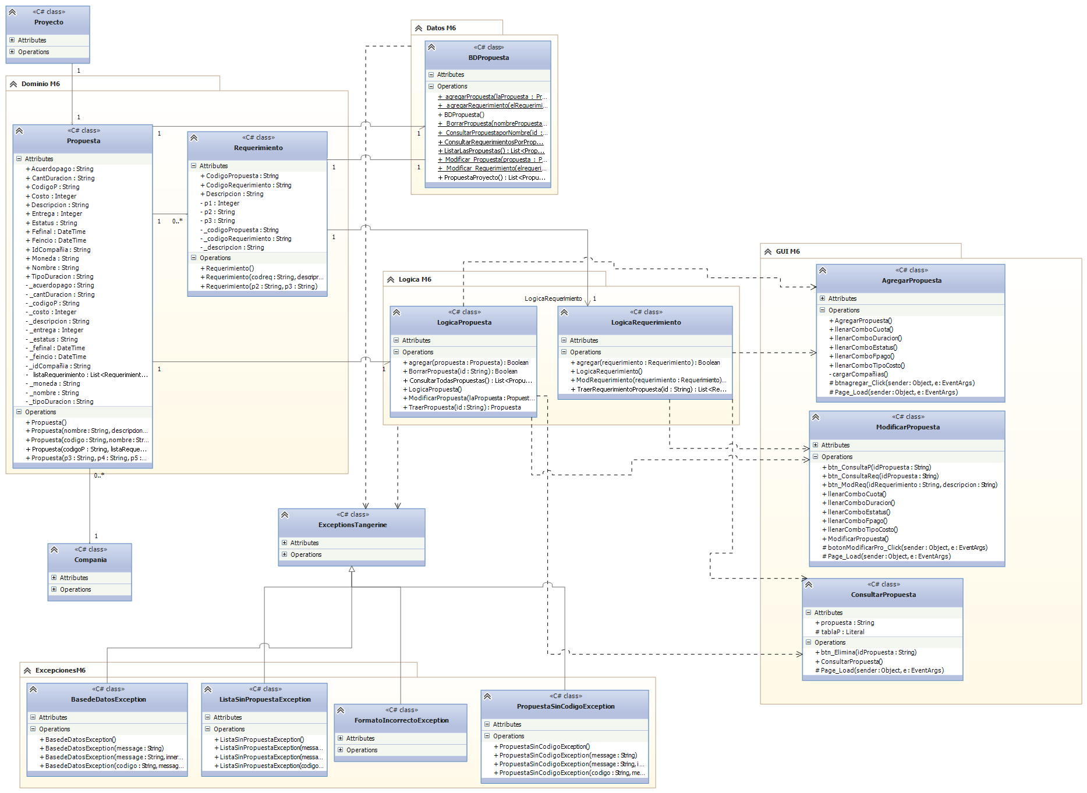Select 'listaRequerimiento' attribute in Propuesta
This screenshot has height=793, width=1087.
tap(87, 375)
